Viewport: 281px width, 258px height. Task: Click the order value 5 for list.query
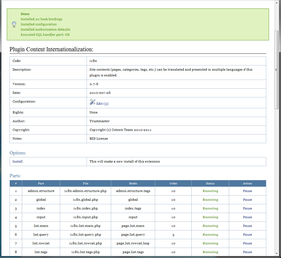pyautogui.click(x=173, y=235)
